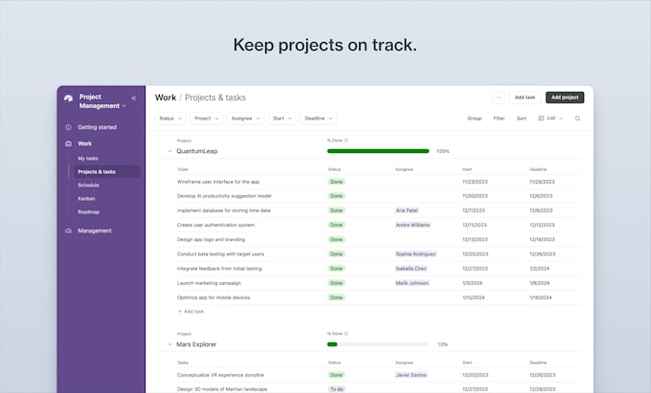
Task: Open the search magnifier icon
Action: (x=577, y=119)
